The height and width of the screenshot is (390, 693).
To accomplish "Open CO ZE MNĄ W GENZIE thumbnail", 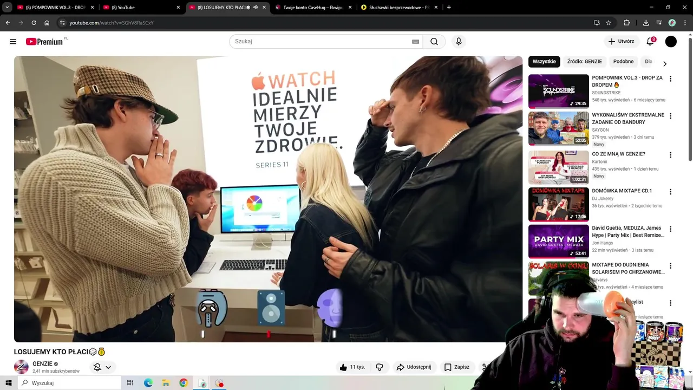I will (x=558, y=167).
